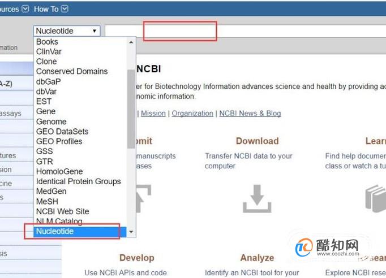Click the Download heading

click(258, 141)
